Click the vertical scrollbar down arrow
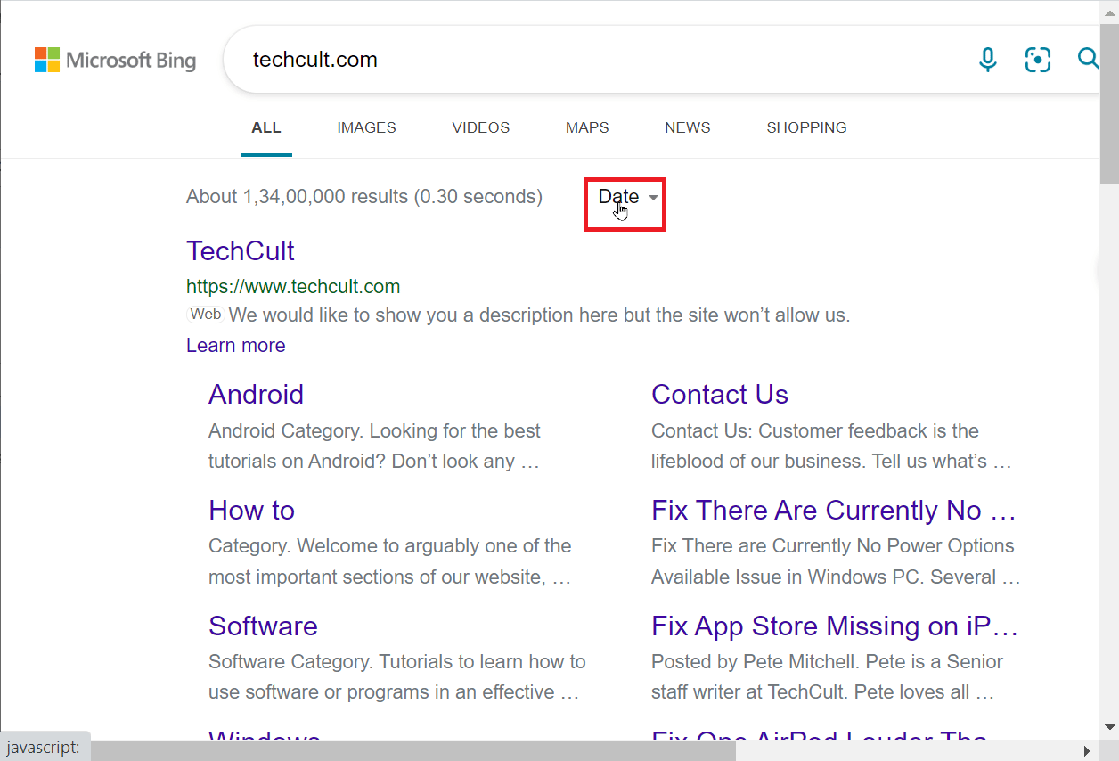 (x=1109, y=726)
